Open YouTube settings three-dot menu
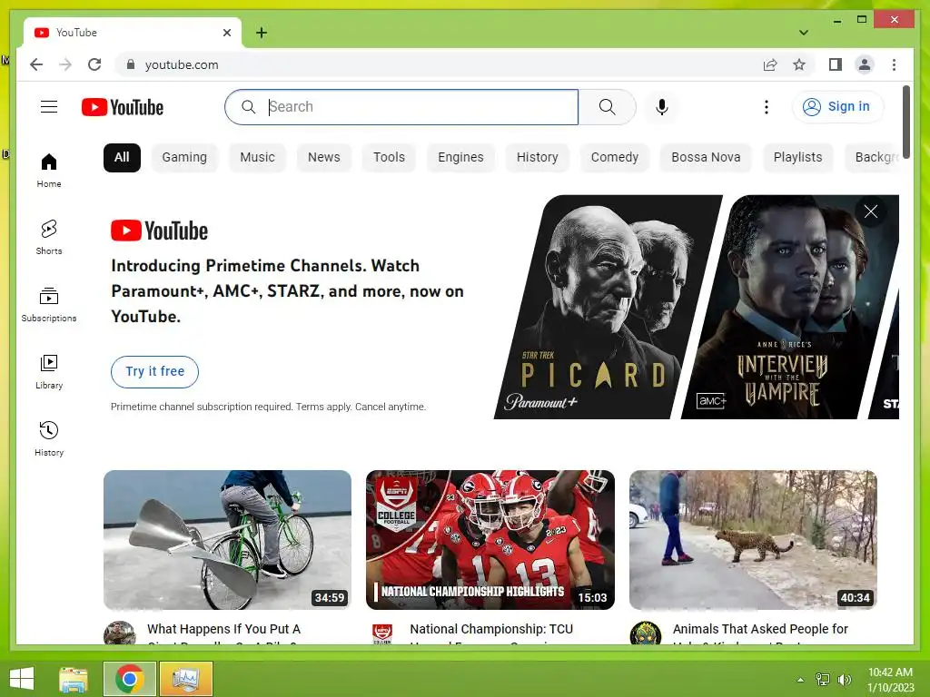 coord(767,107)
